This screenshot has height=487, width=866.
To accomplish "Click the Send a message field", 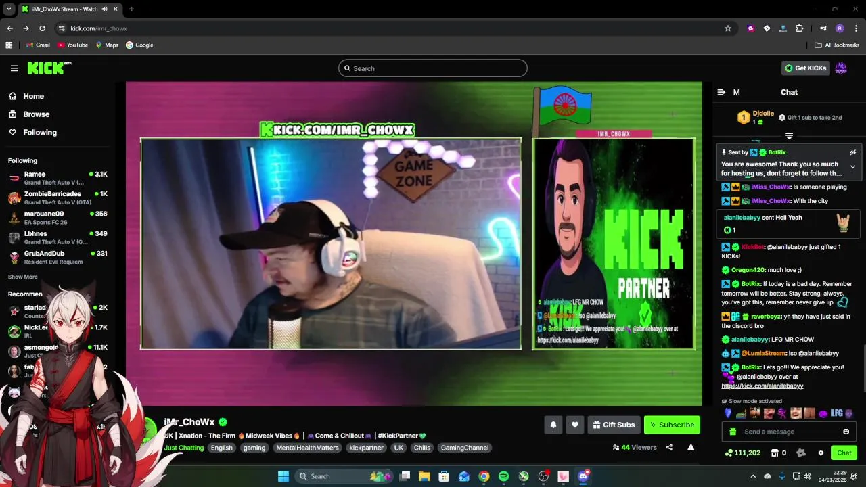I will 789,432.
